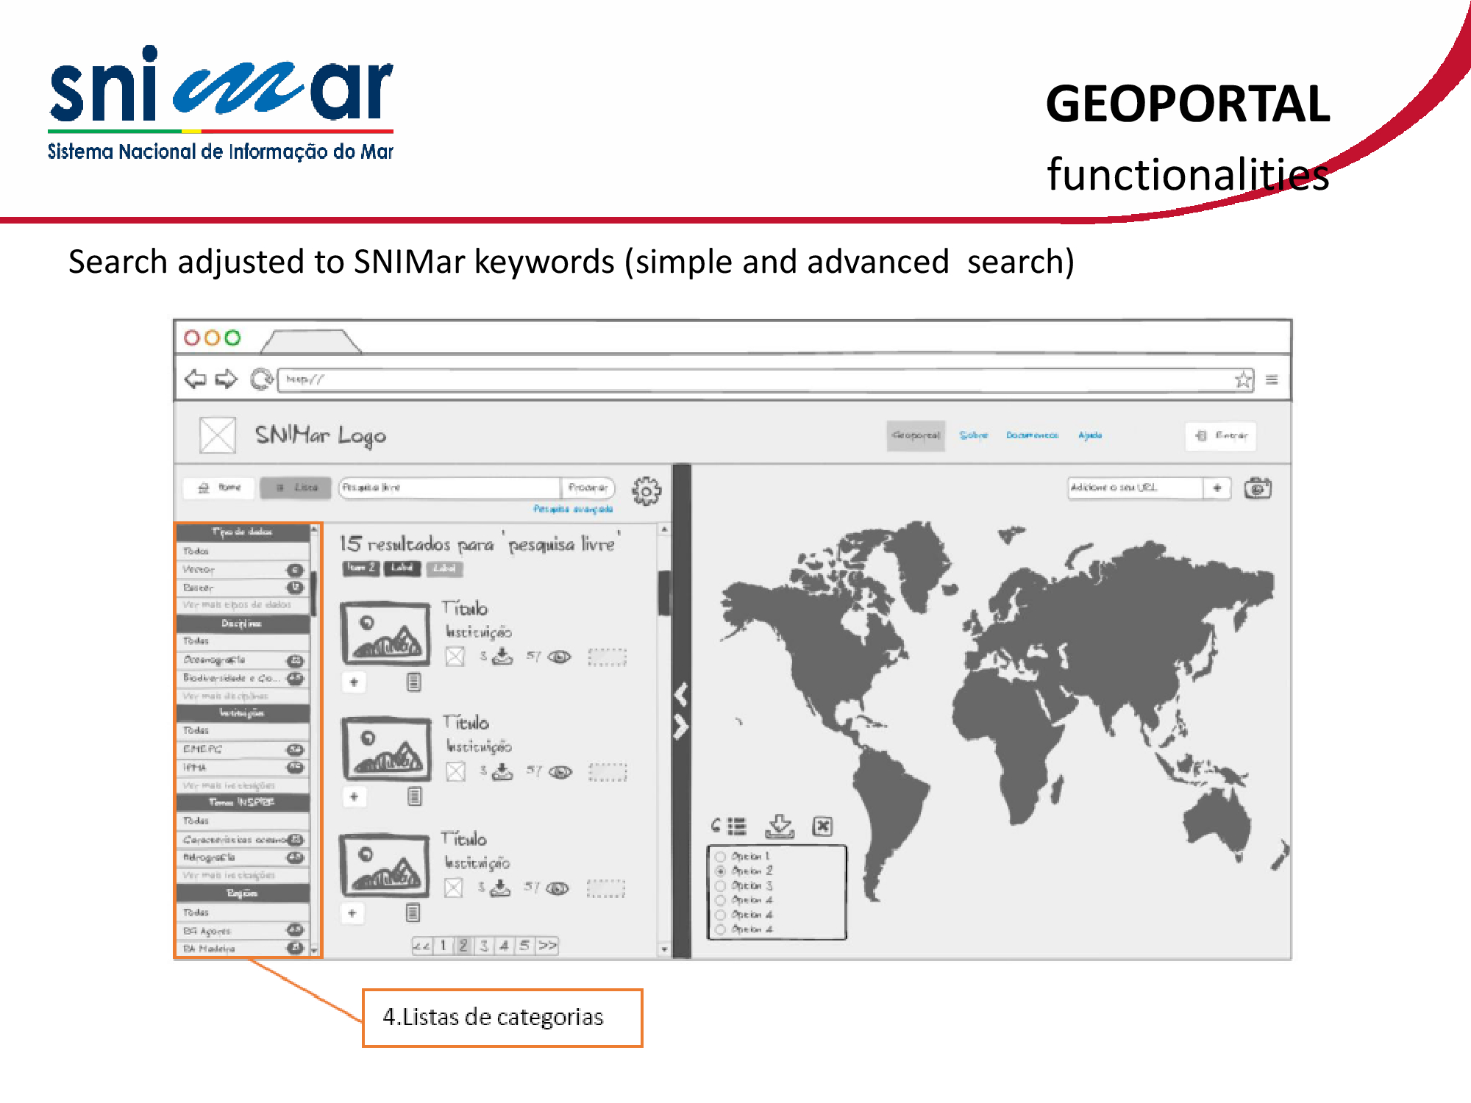Click the map snapshot camera icon
The height and width of the screenshot is (1103, 1471).
tap(1258, 488)
